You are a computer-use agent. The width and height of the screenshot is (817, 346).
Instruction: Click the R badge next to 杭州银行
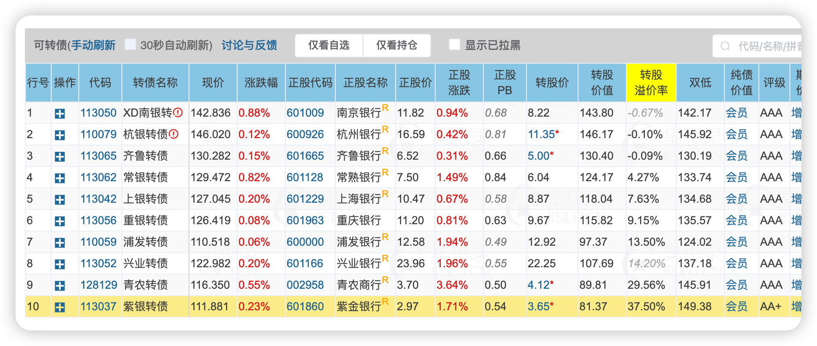coord(385,129)
